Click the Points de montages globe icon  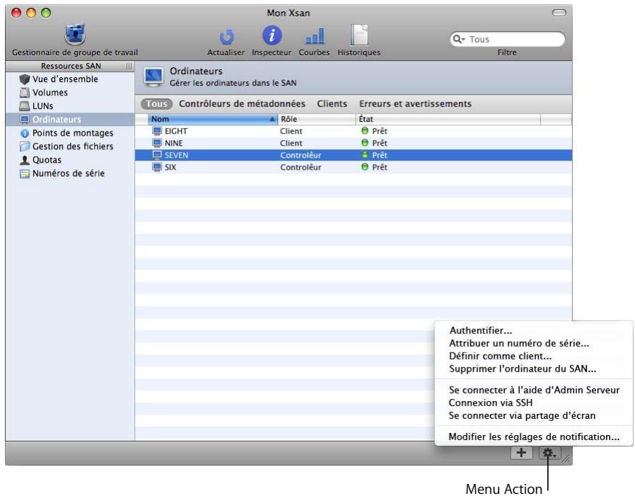click(x=25, y=133)
